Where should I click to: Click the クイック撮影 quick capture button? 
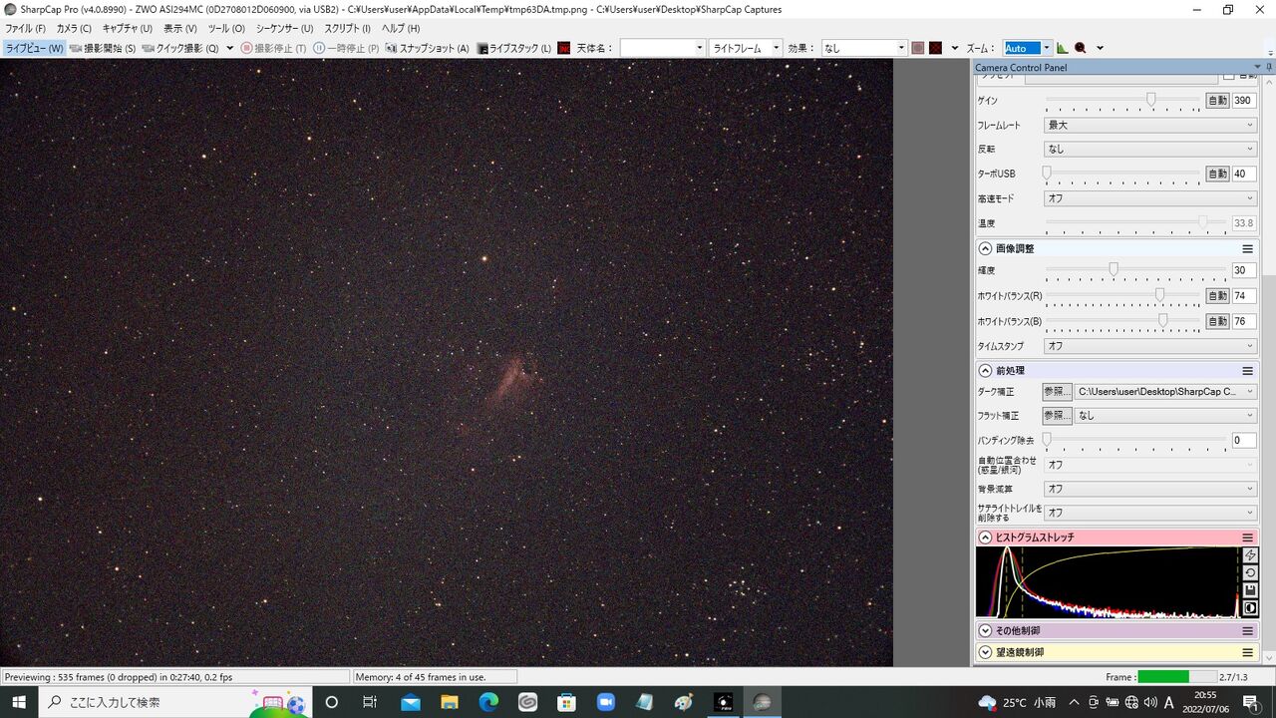coord(180,48)
